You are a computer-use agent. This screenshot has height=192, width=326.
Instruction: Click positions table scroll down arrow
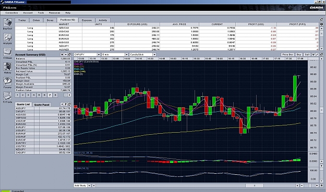[321, 49]
